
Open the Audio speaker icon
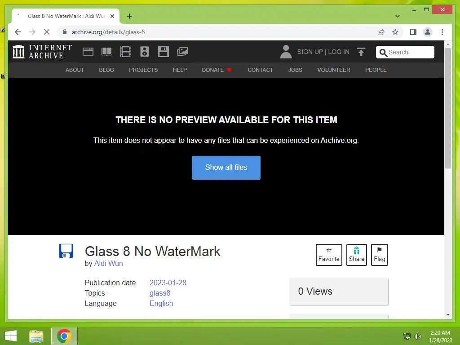coord(144,52)
